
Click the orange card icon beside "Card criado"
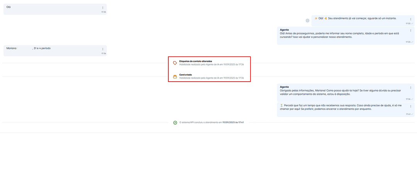tap(175, 76)
